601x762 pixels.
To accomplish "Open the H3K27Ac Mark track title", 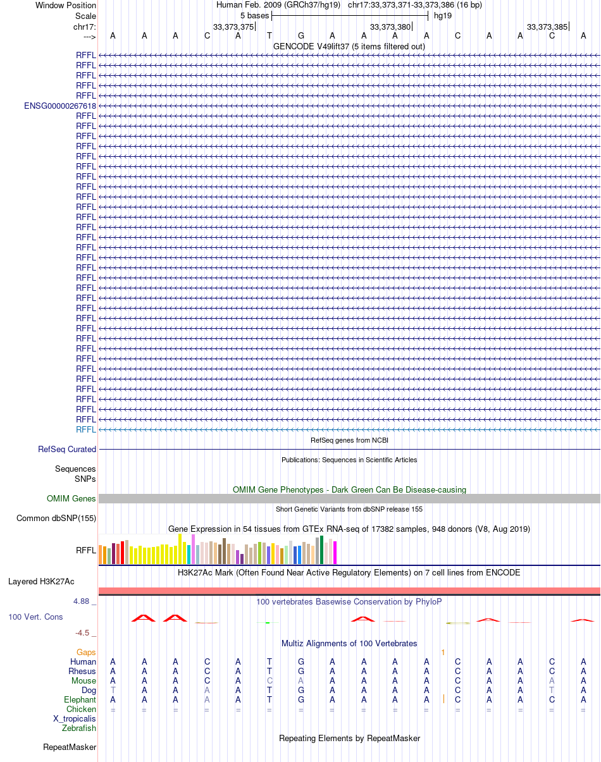I will coord(349,572).
